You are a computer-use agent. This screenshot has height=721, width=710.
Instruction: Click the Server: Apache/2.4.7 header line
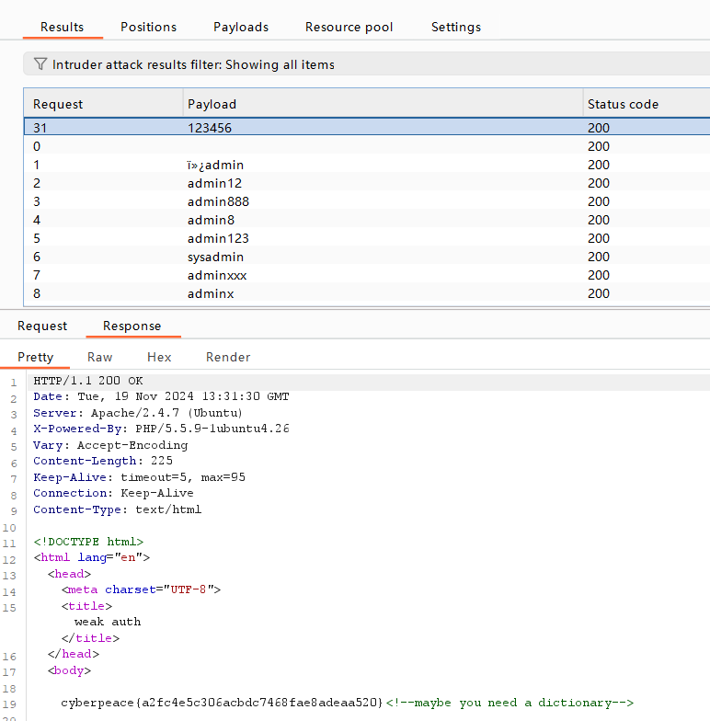138,413
